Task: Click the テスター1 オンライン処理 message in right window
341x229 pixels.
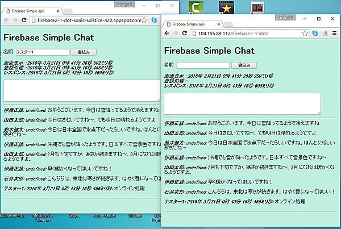Action: click(x=235, y=202)
